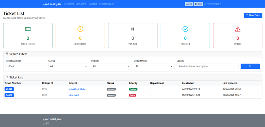
Task: Open the Admin User account menu
Action: tap(213, 4)
